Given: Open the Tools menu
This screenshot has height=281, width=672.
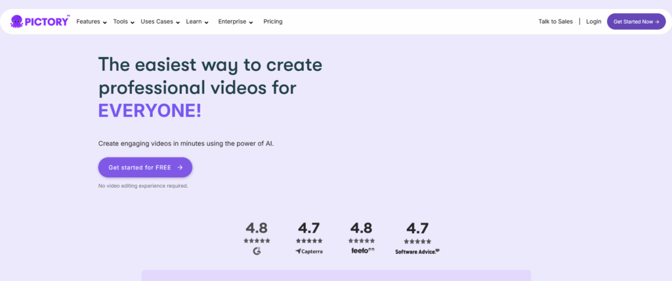Looking at the screenshot, I should [121, 22].
